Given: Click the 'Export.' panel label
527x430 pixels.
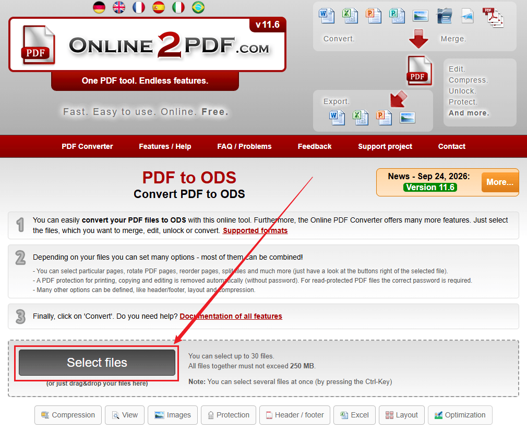Looking at the screenshot, I should (x=337, y=101).
